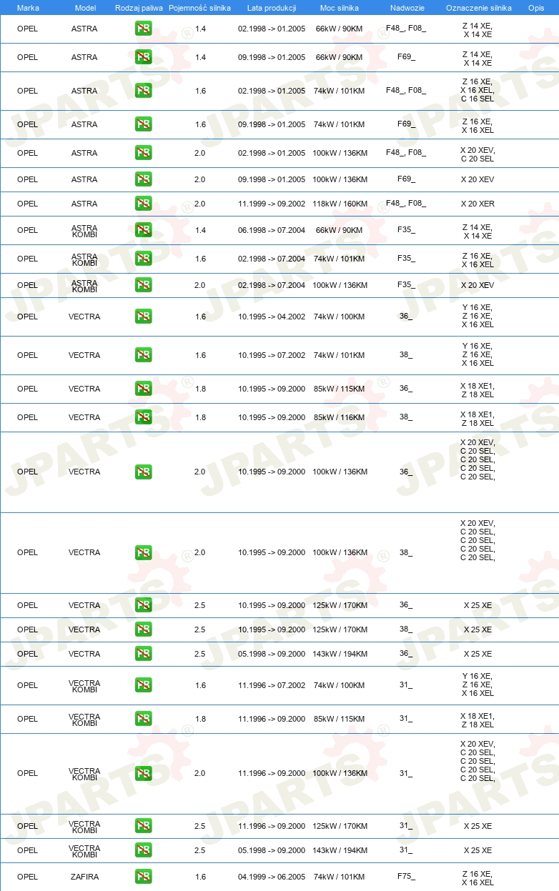559x891 pixels.
Task: Click engine codes Z 16 XE, X 16 XEL in ZAFIRA row
Action: (x=478, y=878)
